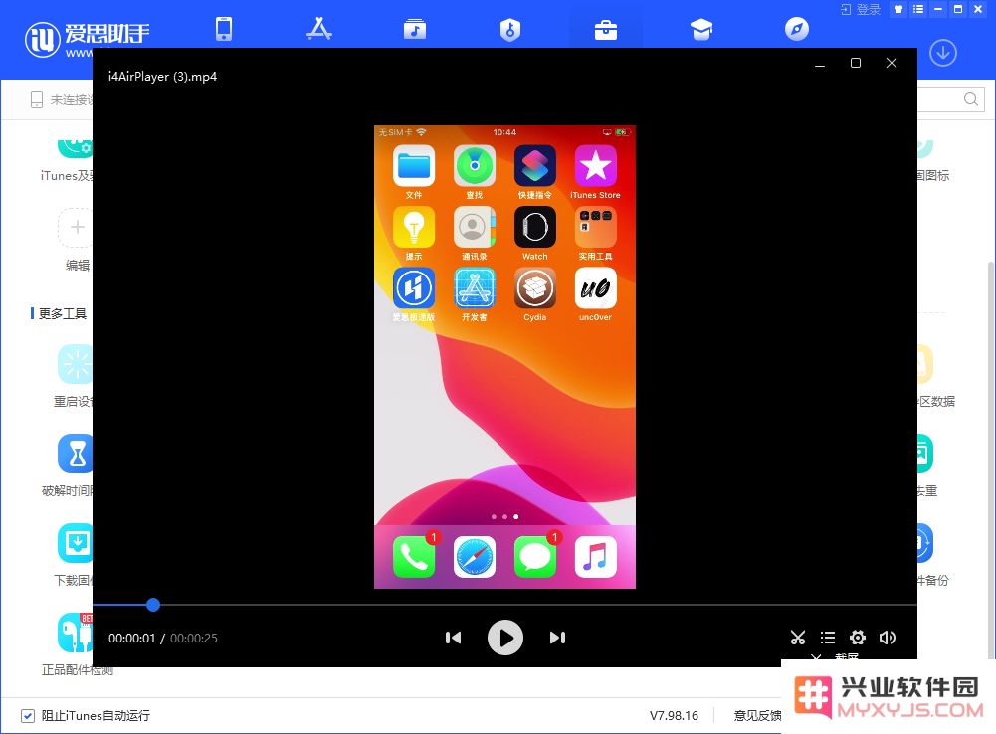Click the Files app icon in video
The image size is (996, 734).
click(414, 165)
